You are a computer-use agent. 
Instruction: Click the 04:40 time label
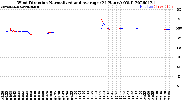[x=35, y=96]
